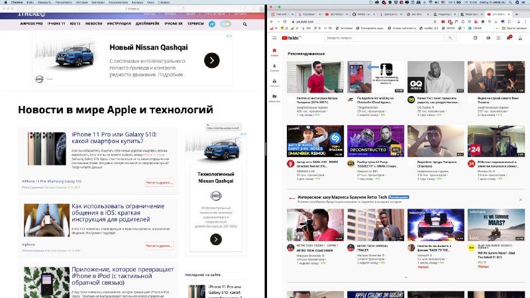
Task: Open AIRPODS PRO section on IT-HERE
Action: [x=31, y=24]
